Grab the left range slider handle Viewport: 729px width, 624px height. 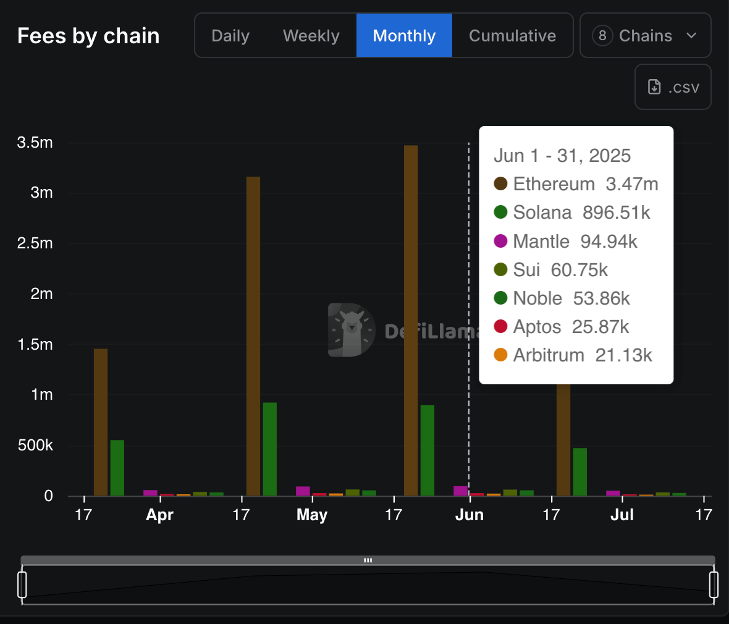22,584
